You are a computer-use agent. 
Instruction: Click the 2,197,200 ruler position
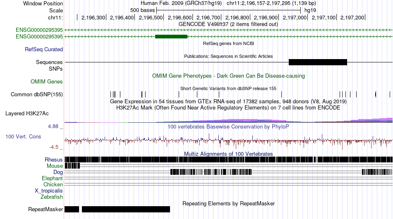coord(352,17)
